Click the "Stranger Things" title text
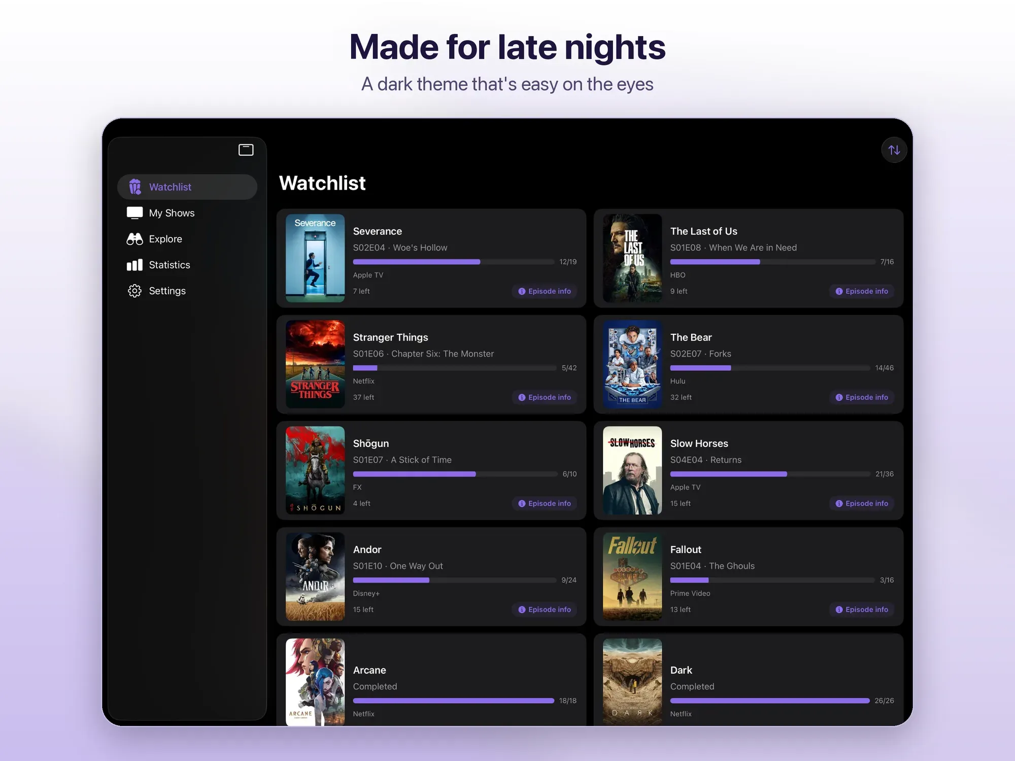This screenshot has height=761, width=1015. [x=391, y=337]
